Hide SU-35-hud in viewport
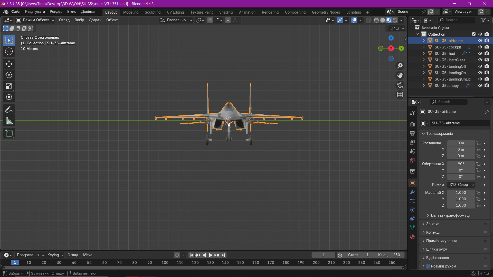 480,53
